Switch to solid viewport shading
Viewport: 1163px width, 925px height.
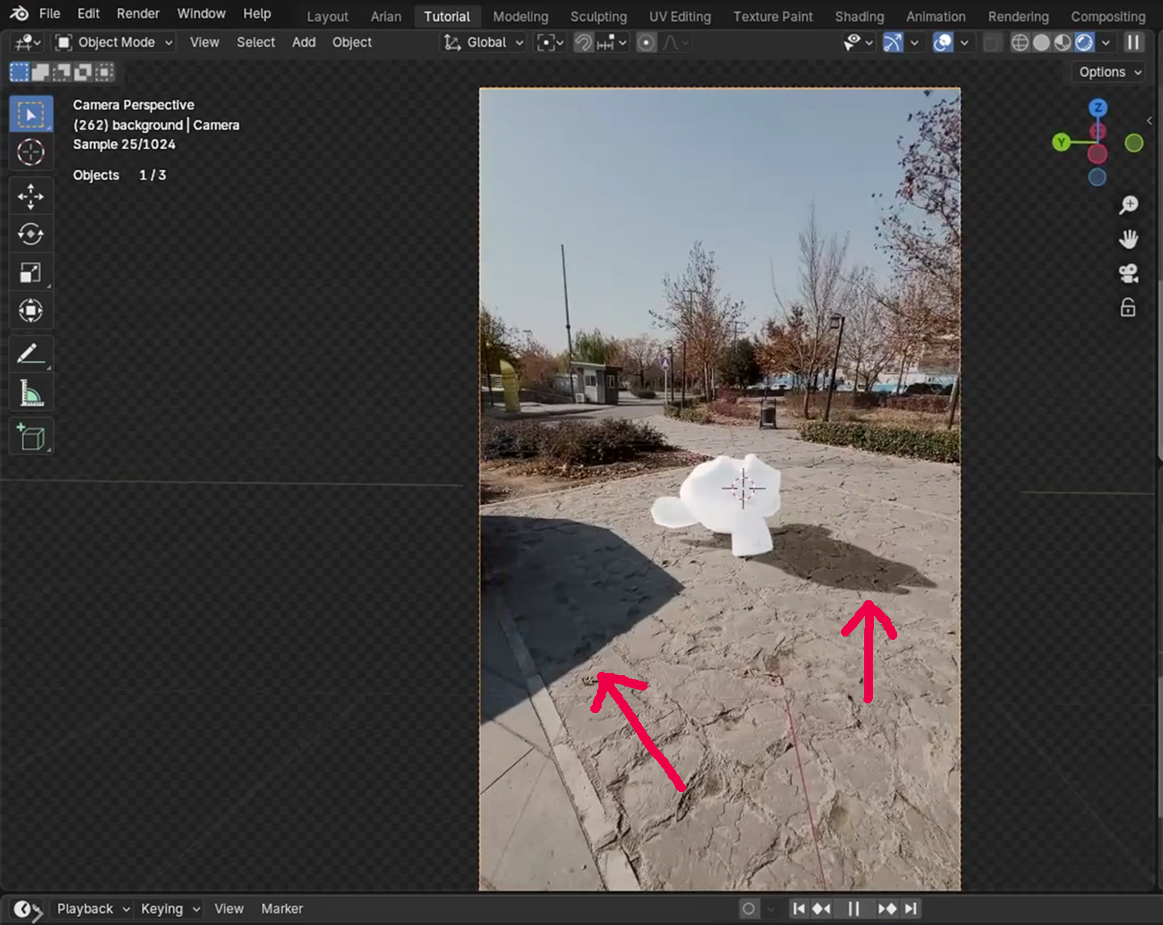[x=1041, y=43]
